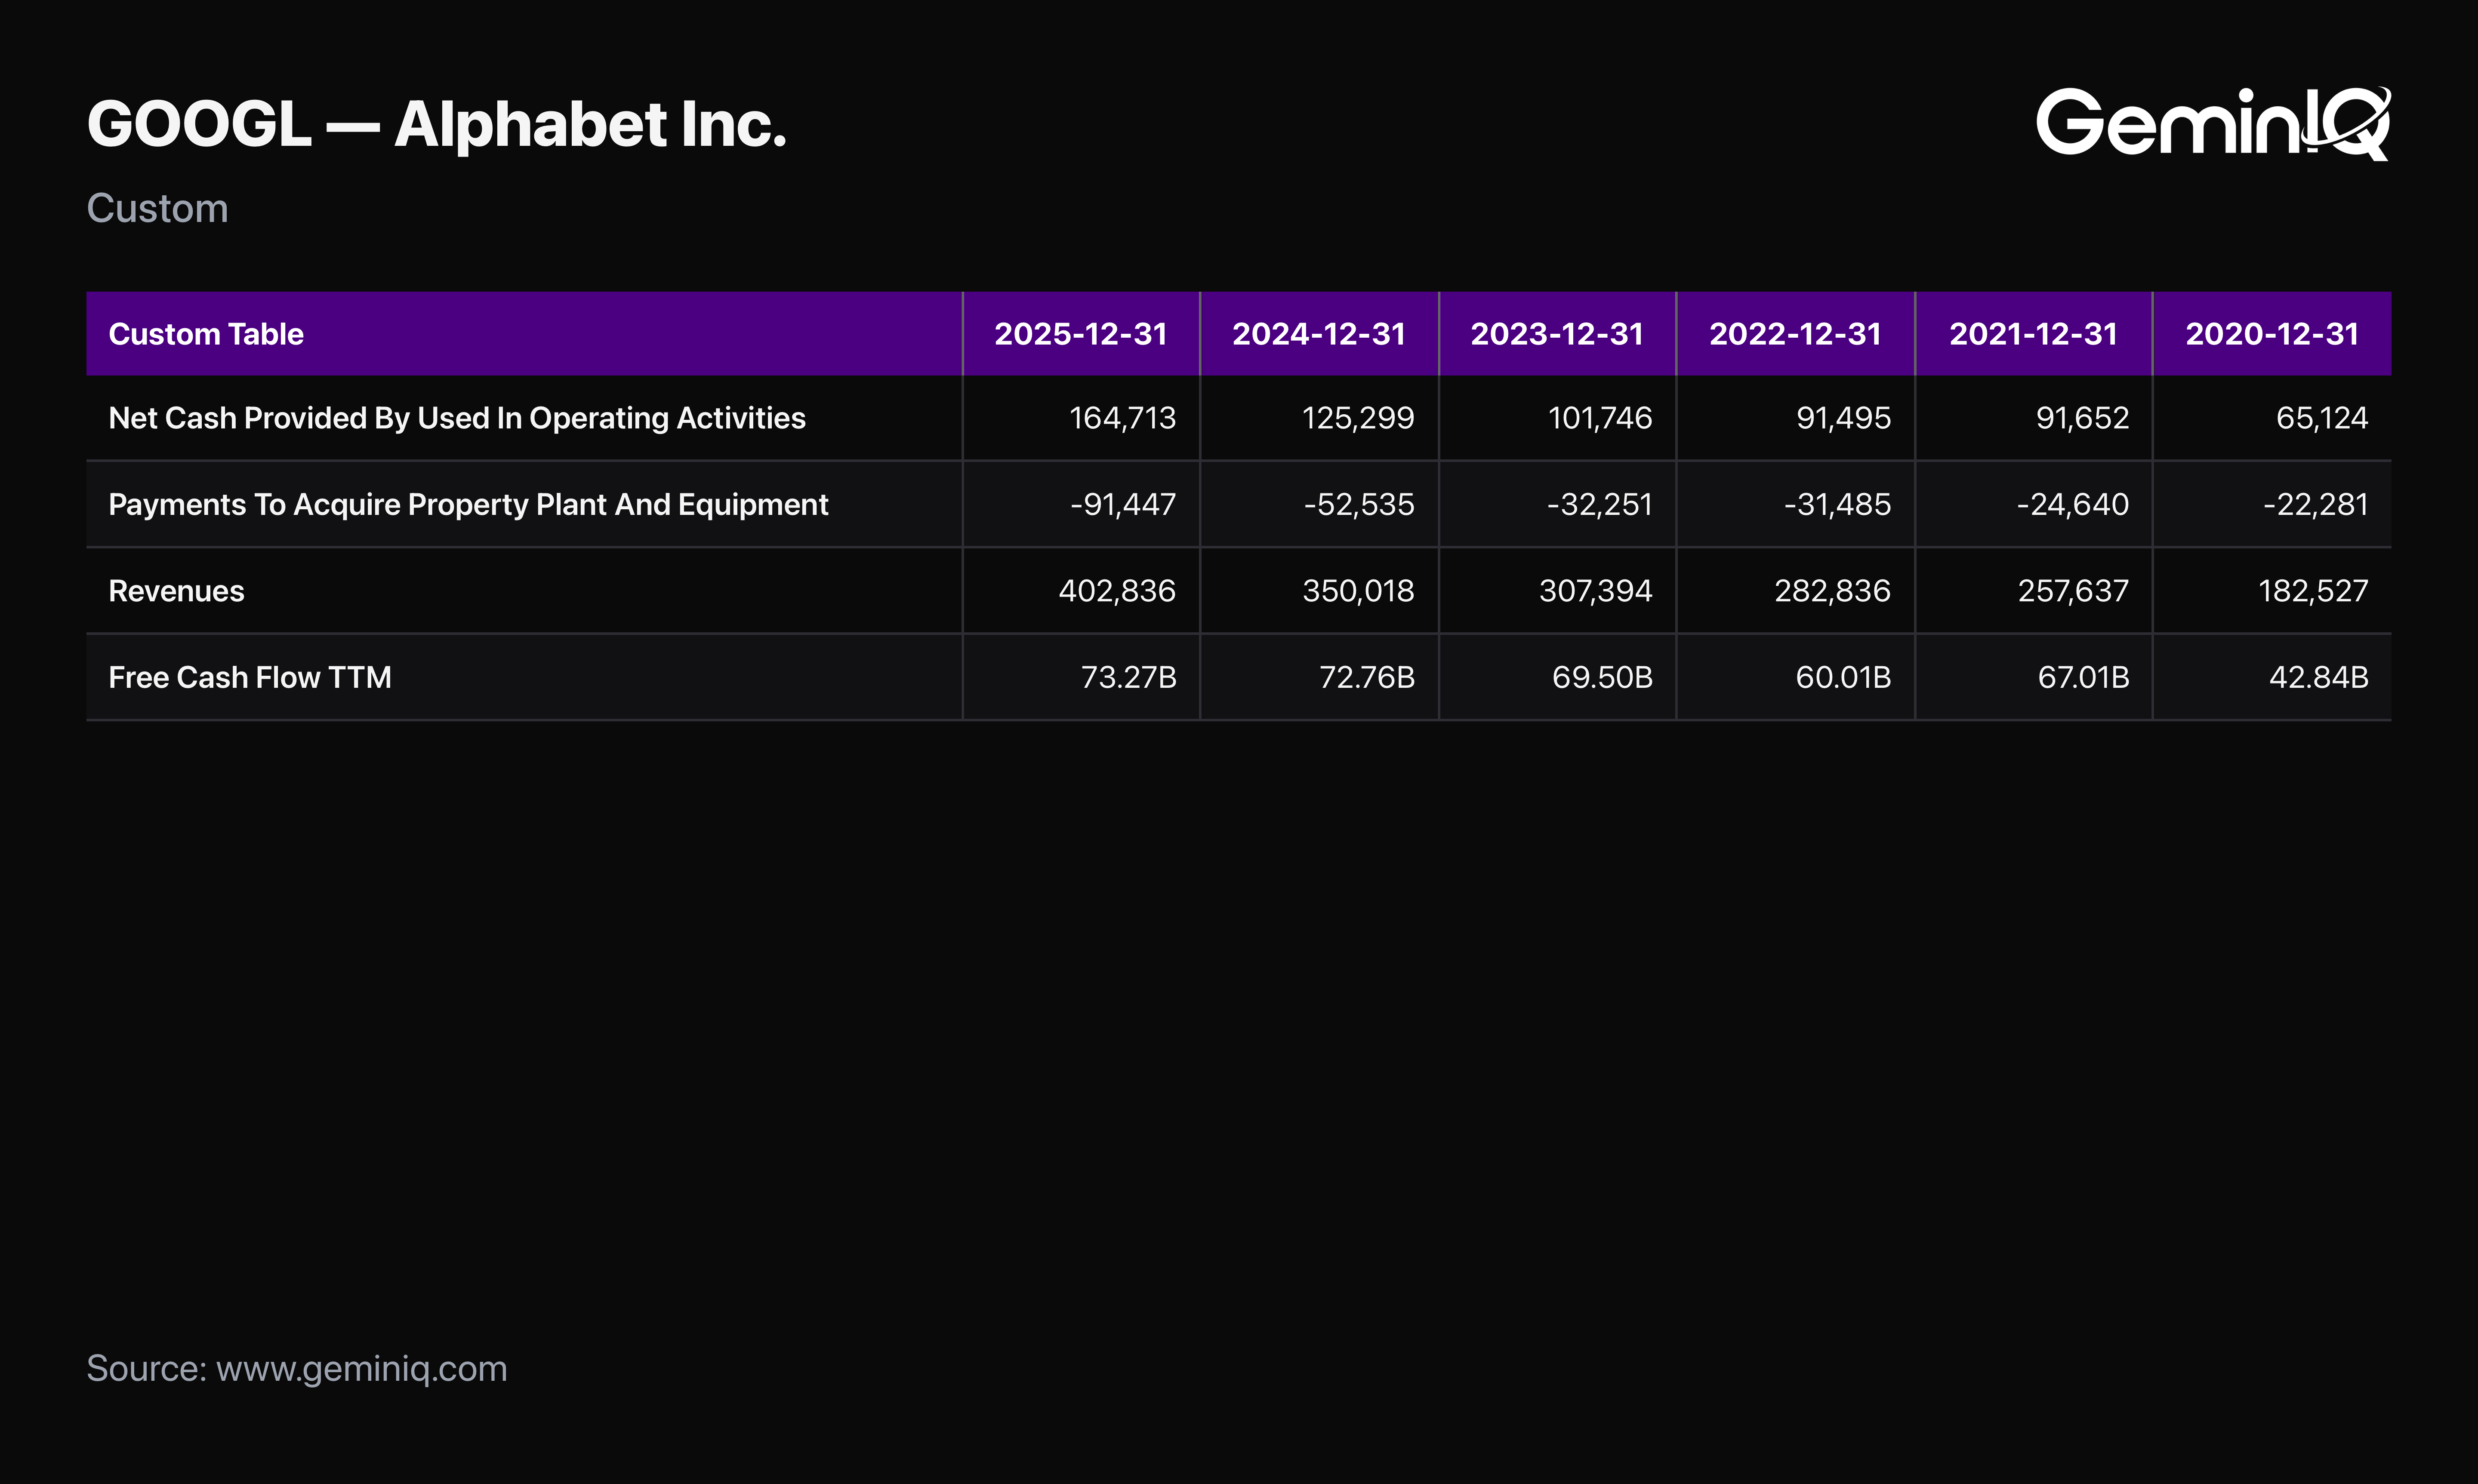Click revenue value 307,394

point(1596,591)
